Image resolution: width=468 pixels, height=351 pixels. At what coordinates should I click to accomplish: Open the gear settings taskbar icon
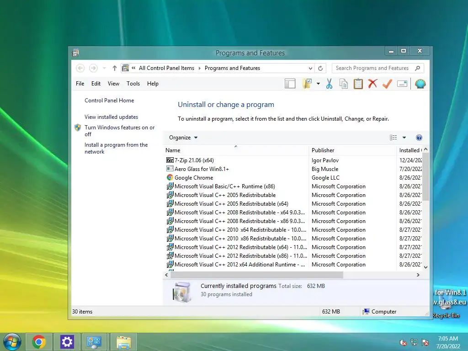coord(67,342)
